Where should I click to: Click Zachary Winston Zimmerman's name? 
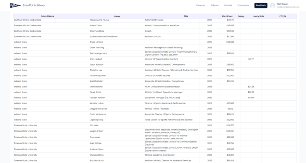pyautogui.click(x=104, y=36)
